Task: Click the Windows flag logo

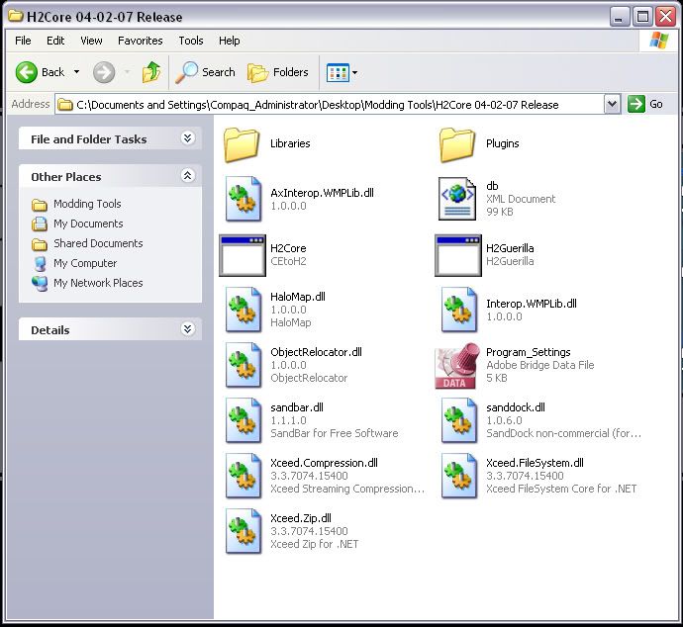Action: pyautogui.click(x=658, y=41)
